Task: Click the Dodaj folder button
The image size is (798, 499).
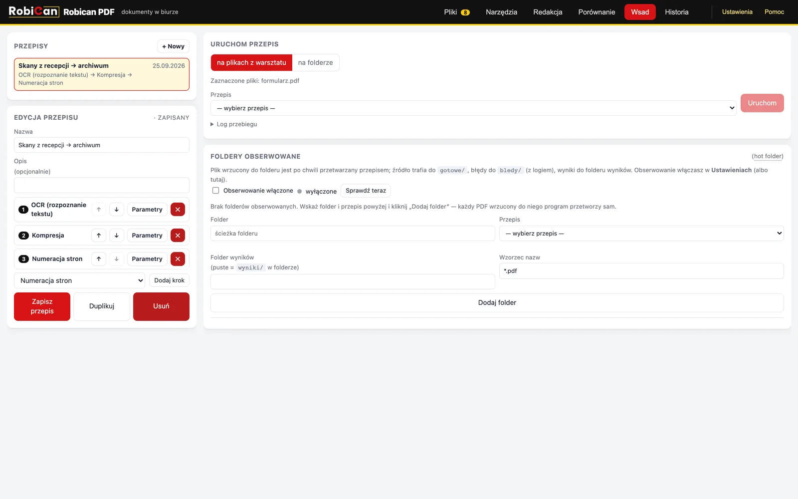Action: coord(497,303)
